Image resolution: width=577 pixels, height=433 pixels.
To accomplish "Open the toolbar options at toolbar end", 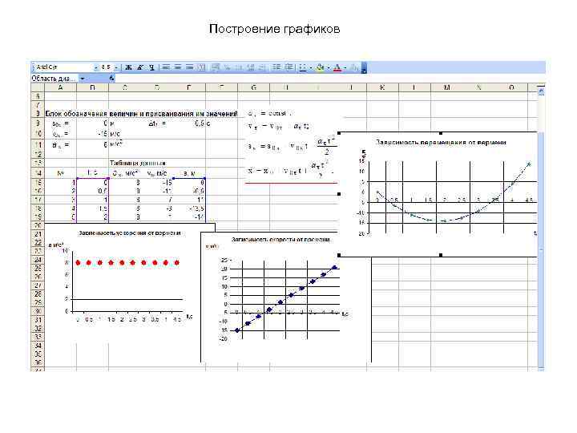I will [x=364, y=67].
